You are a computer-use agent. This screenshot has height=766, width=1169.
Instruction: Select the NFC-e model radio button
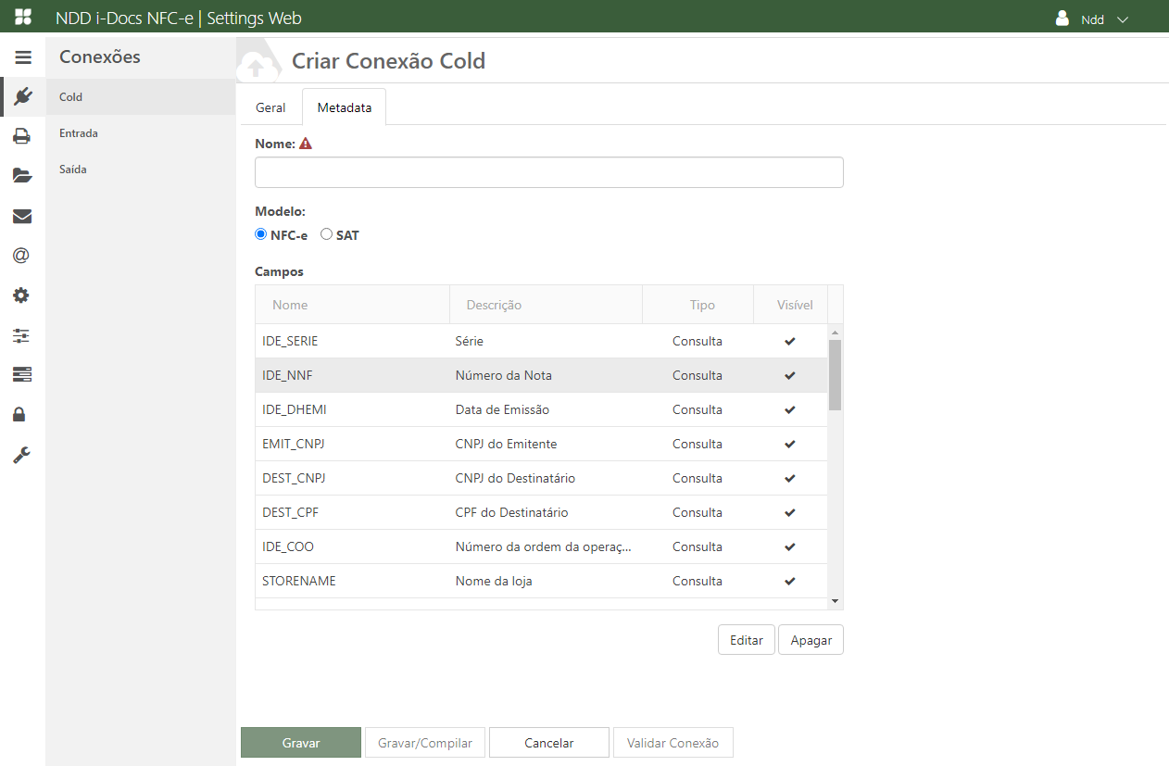click(x=260, y=234)
